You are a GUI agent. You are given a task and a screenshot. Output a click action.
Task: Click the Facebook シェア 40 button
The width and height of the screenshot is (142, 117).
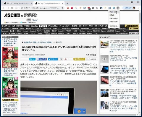[42, 59]
